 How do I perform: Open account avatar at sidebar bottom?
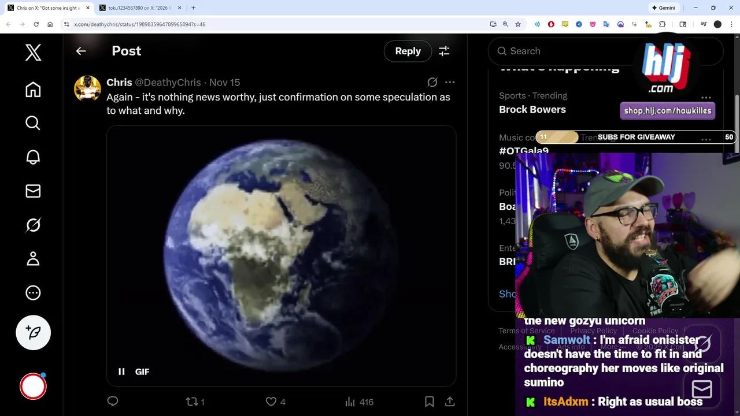[33, 387]
